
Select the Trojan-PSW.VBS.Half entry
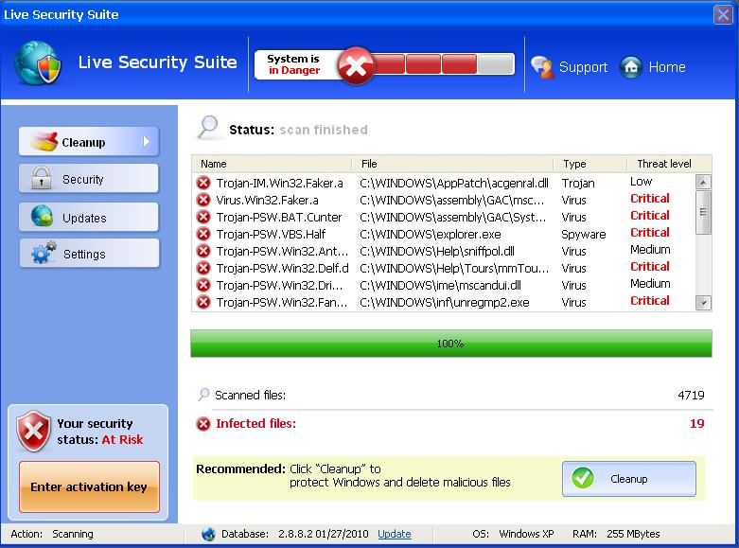pos(271,234)
